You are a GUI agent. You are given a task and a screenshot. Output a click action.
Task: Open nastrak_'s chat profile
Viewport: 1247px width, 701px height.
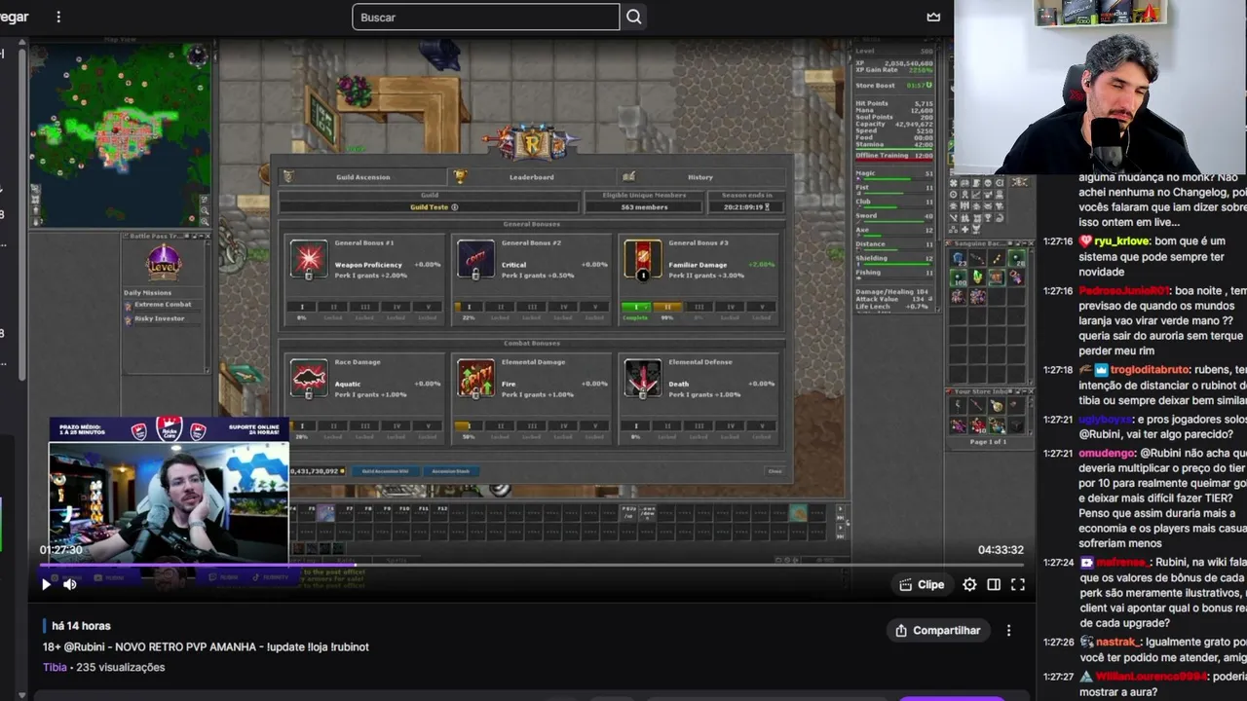pyautogui.click(x=1117, y=643)
